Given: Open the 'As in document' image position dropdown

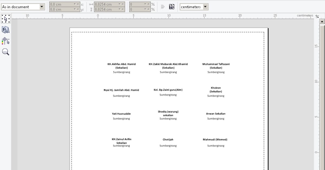Looking at the screenshot, I should pyautogui.click(x=42, y=7).
